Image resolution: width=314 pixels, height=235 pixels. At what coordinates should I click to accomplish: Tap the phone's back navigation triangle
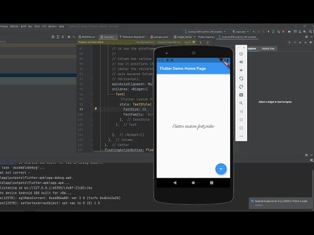click(175, 183)
